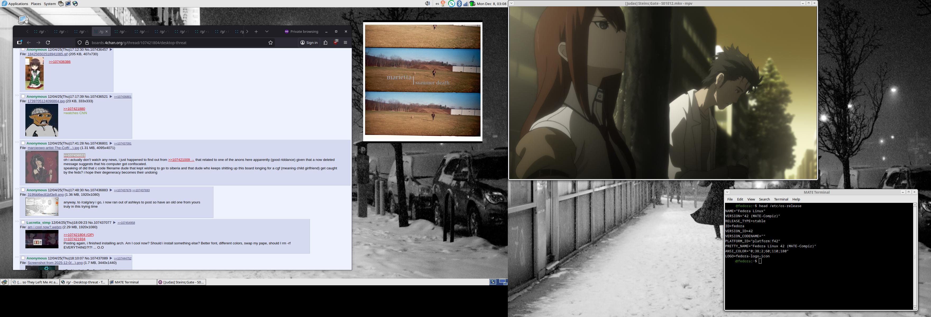Open the 'am i cool now?.webm' file link
The image size is (931, 317).
pyautogui.click(x=44, y=227)
